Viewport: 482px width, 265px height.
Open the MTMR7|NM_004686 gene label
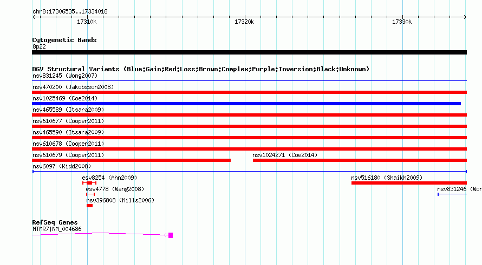click(57, 229)
